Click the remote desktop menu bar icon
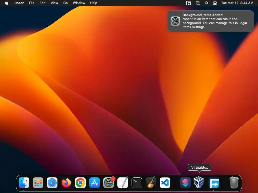 point(188,3)
